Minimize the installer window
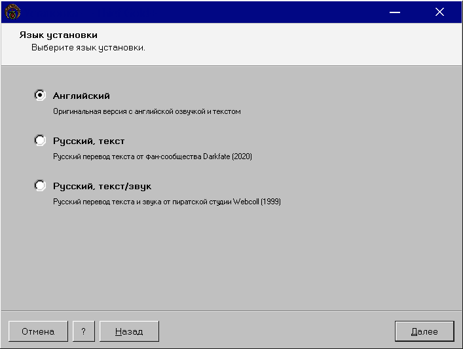 (394, 12)
